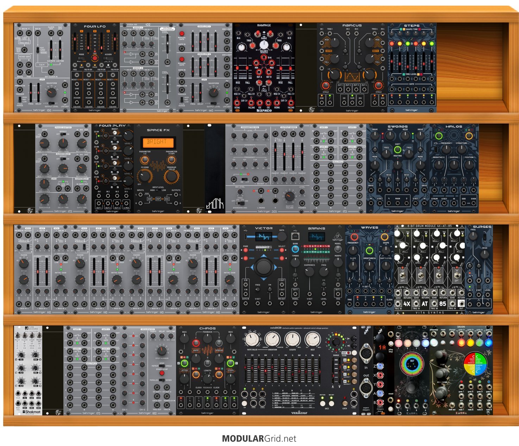Click Abacus left CYCLE button
Viewport: 519px width, 446px height.
(x=326, y=85)
